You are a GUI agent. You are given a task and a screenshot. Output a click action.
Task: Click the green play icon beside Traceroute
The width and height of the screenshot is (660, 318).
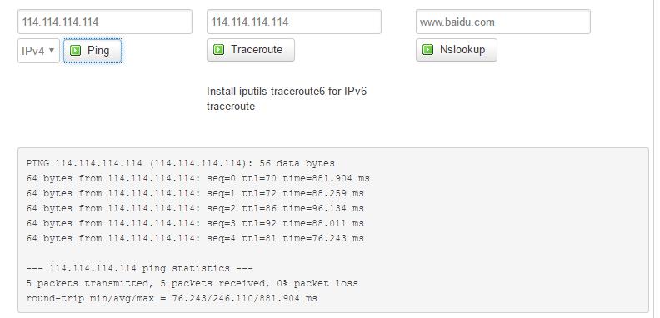218,50
